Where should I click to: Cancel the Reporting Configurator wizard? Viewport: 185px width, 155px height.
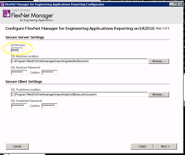[x=17, y=146]
